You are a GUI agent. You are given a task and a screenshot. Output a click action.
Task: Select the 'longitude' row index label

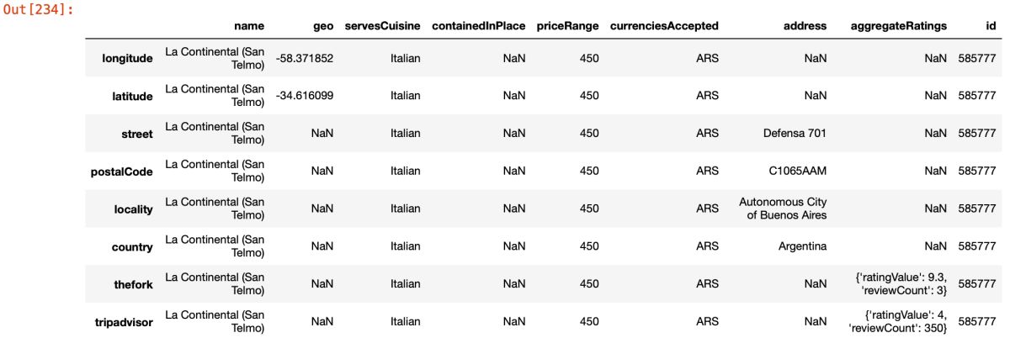pos(127,59)
